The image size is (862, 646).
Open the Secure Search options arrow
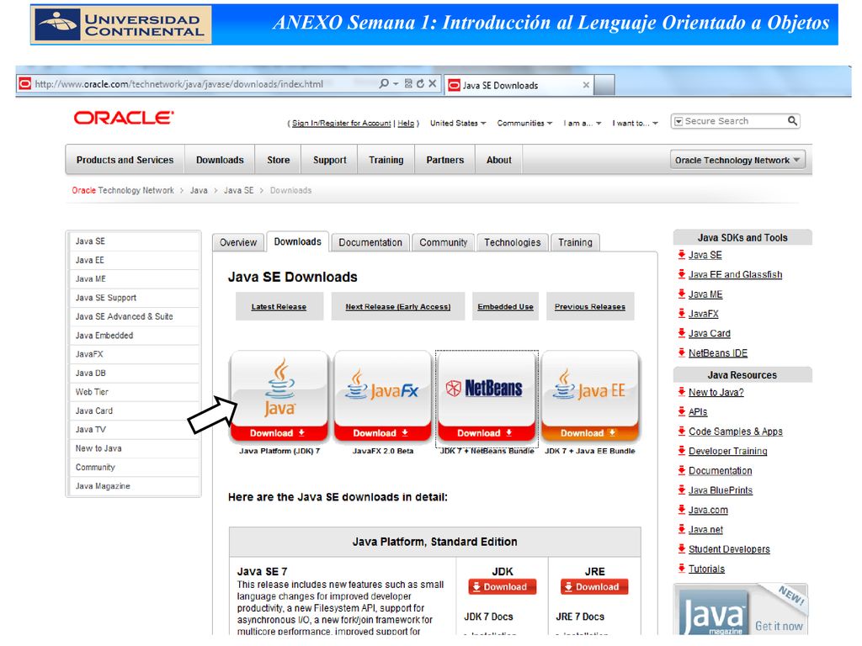point(678,121)
